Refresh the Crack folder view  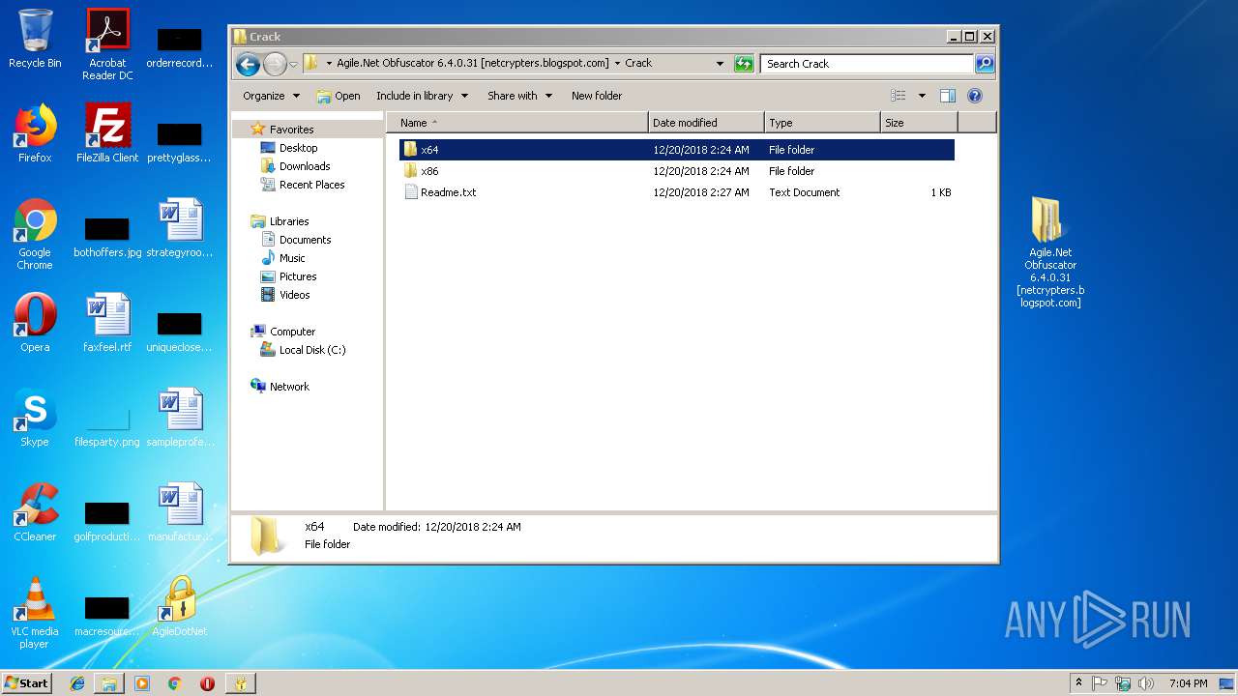pyautogui.click(x=744, y=64)
